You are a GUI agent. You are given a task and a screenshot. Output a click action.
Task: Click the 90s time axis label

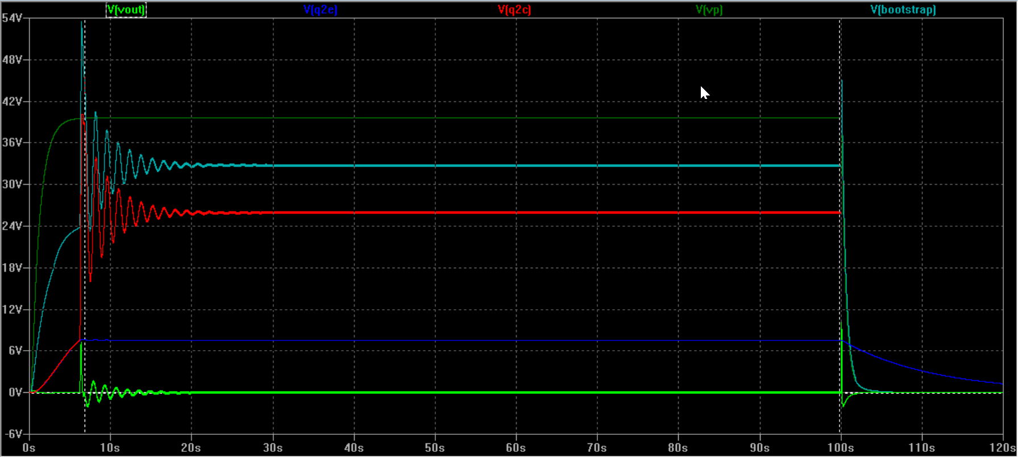point(759,448)
